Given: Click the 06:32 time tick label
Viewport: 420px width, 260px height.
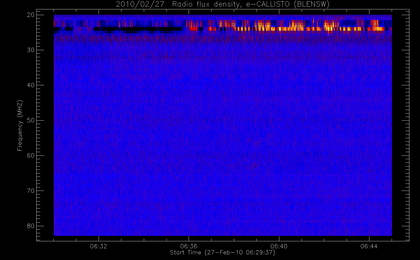Looking at the screenshot, I should point(98,246).
